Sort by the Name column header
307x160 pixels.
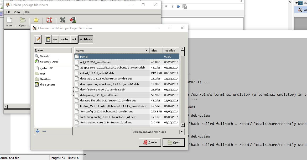coord(112,50)
